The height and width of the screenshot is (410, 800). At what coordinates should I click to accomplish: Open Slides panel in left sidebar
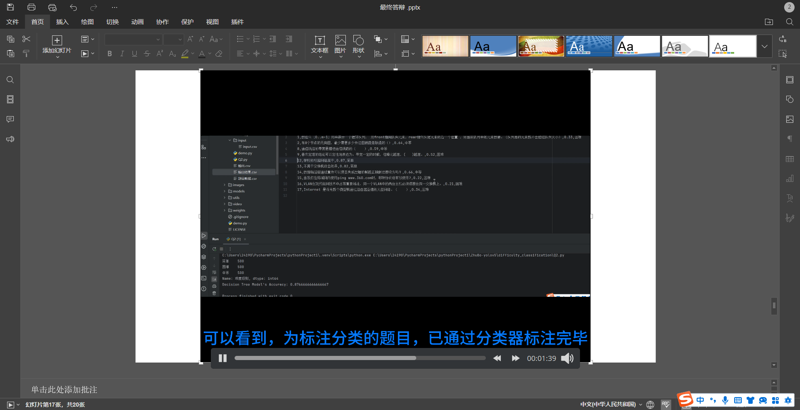coord(10,99)
